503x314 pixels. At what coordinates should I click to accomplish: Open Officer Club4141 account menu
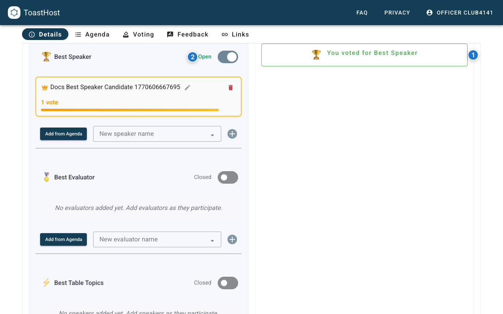click(460, 13)
